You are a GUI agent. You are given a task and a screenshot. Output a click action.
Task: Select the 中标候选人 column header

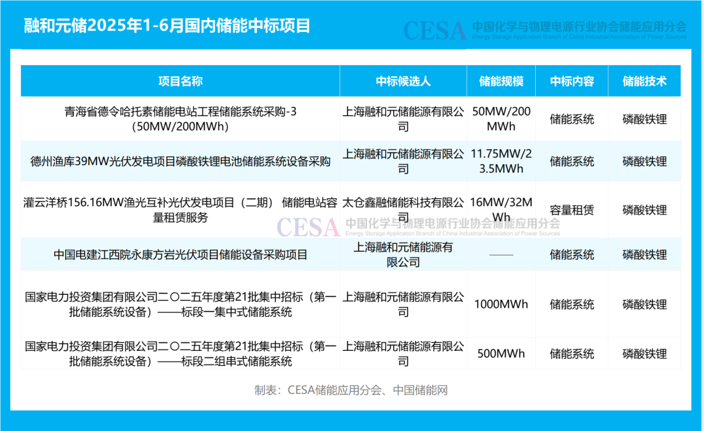pyautogui.click(x=403, y=82)
